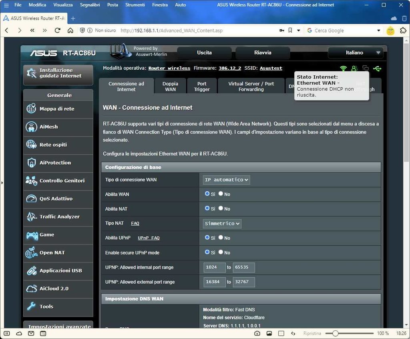Viewport: 410px width, 339px height.
Task: Open the Game section
Action: point(58,235)
